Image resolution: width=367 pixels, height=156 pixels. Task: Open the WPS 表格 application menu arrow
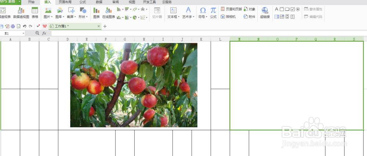pos(19,2)
